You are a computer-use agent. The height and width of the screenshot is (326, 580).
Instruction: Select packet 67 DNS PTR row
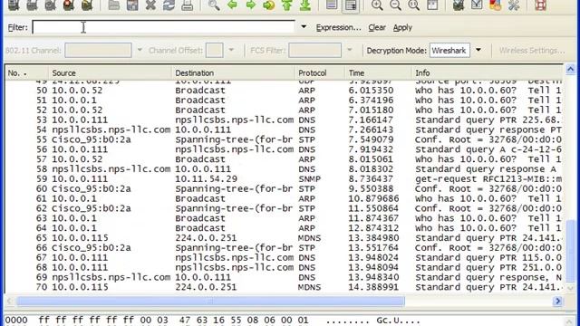[x=284, y=257]
